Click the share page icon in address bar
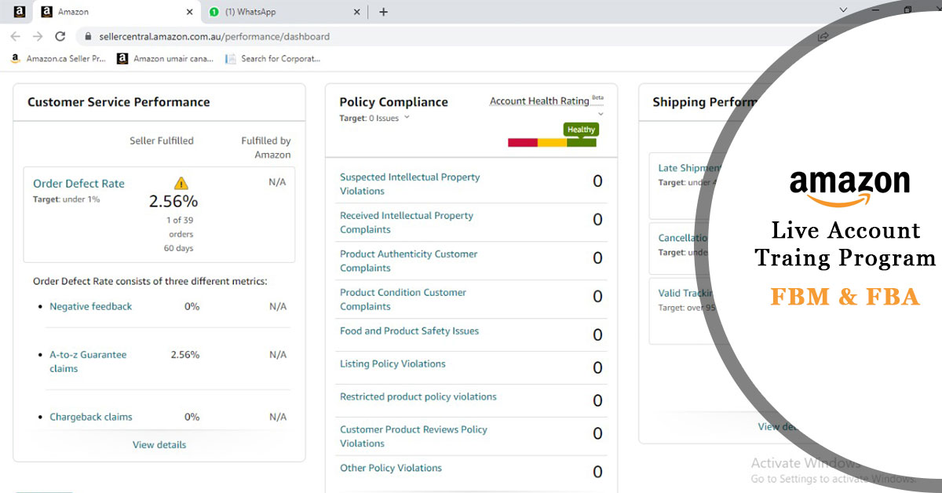This screenshot has height=493, width=942. pos(823,36)
